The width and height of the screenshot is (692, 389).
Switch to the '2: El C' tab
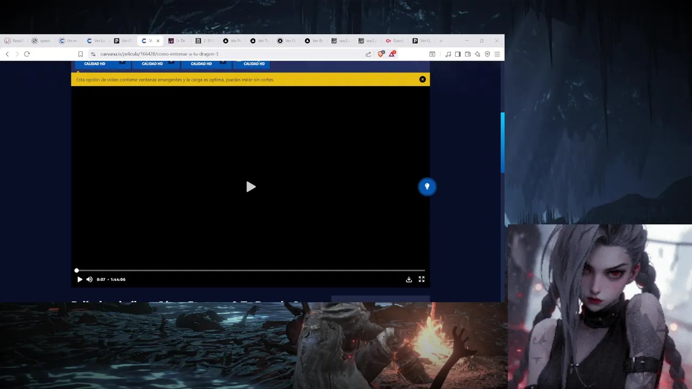[x=205, y=41]
